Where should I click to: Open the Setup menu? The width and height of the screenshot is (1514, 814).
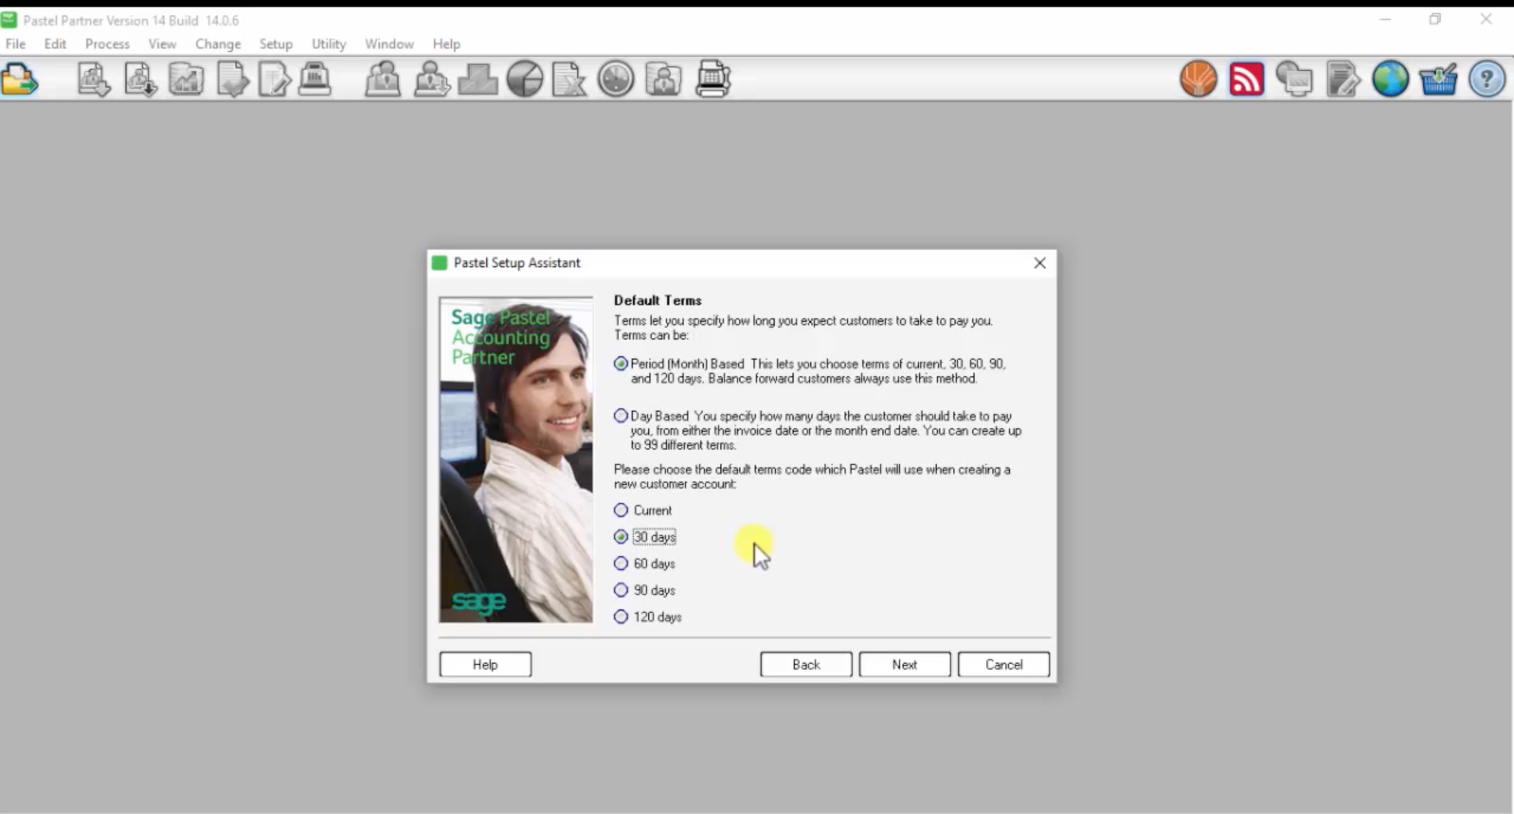pos(276,44)
